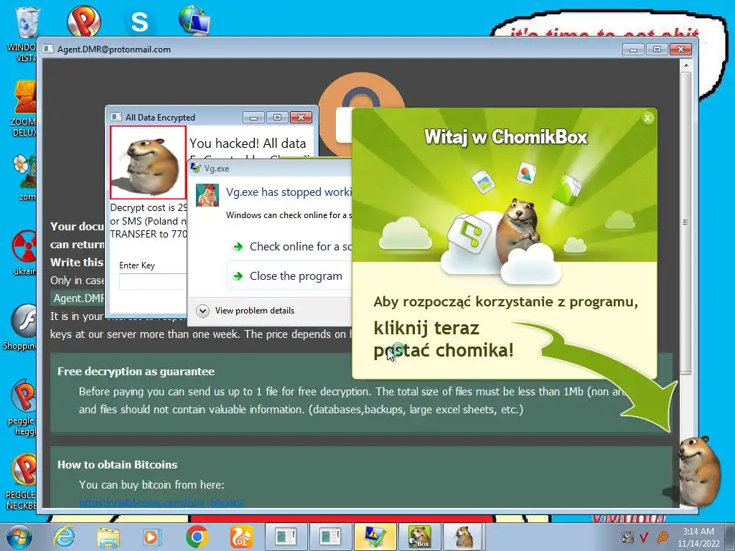Viewport: 735px width, 551px height.
Task: Open Windows Explorer folder in taskbar
Action: coord(108,537)
